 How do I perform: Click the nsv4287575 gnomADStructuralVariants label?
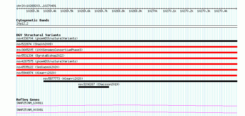point(47,61)
